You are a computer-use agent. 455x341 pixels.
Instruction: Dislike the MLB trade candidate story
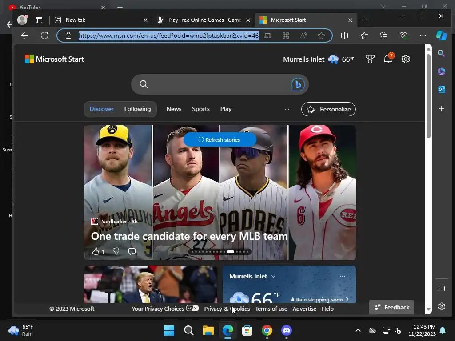click(116, 251)
